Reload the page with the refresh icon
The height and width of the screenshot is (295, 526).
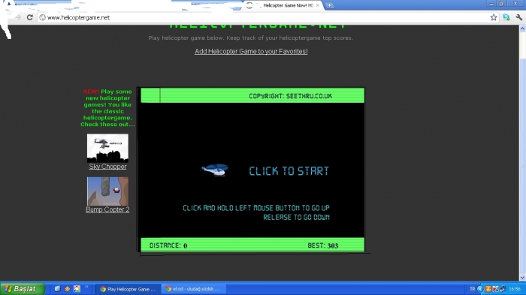tap(29, 17)
